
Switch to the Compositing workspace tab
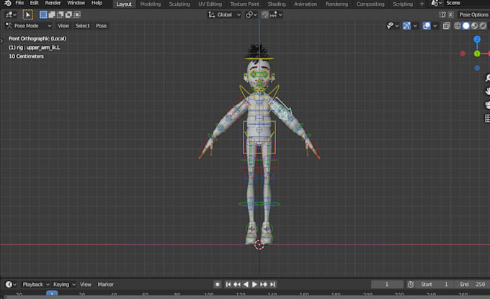click(370, 4)
